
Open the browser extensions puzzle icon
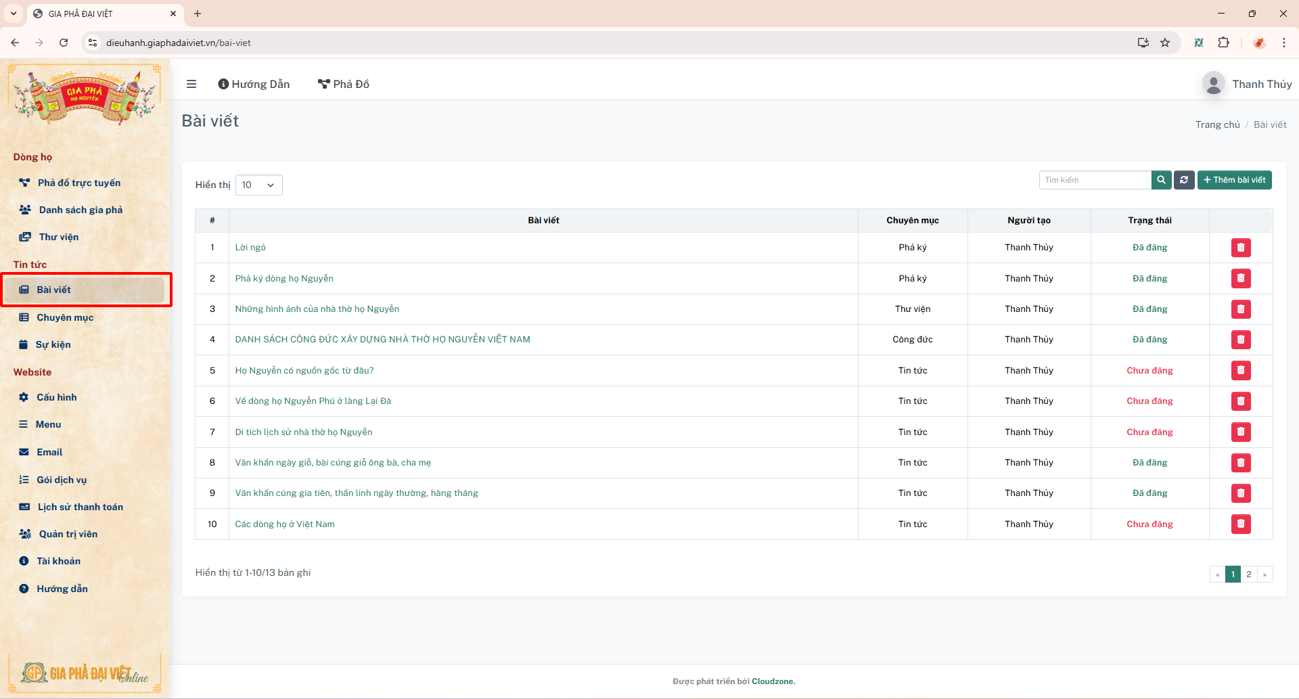(1223, 43)
